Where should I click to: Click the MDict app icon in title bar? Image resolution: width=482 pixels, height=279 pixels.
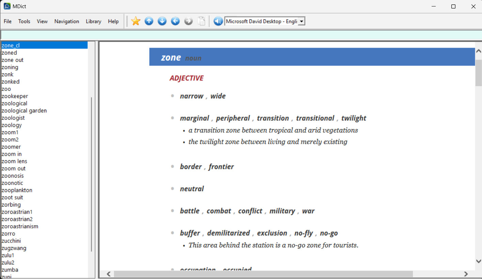pos(7,6)
